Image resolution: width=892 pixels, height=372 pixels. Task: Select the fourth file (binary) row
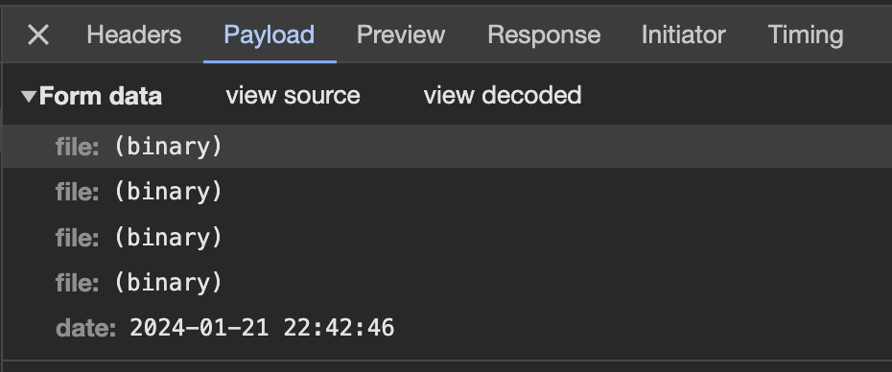click(x=447, y=283)
